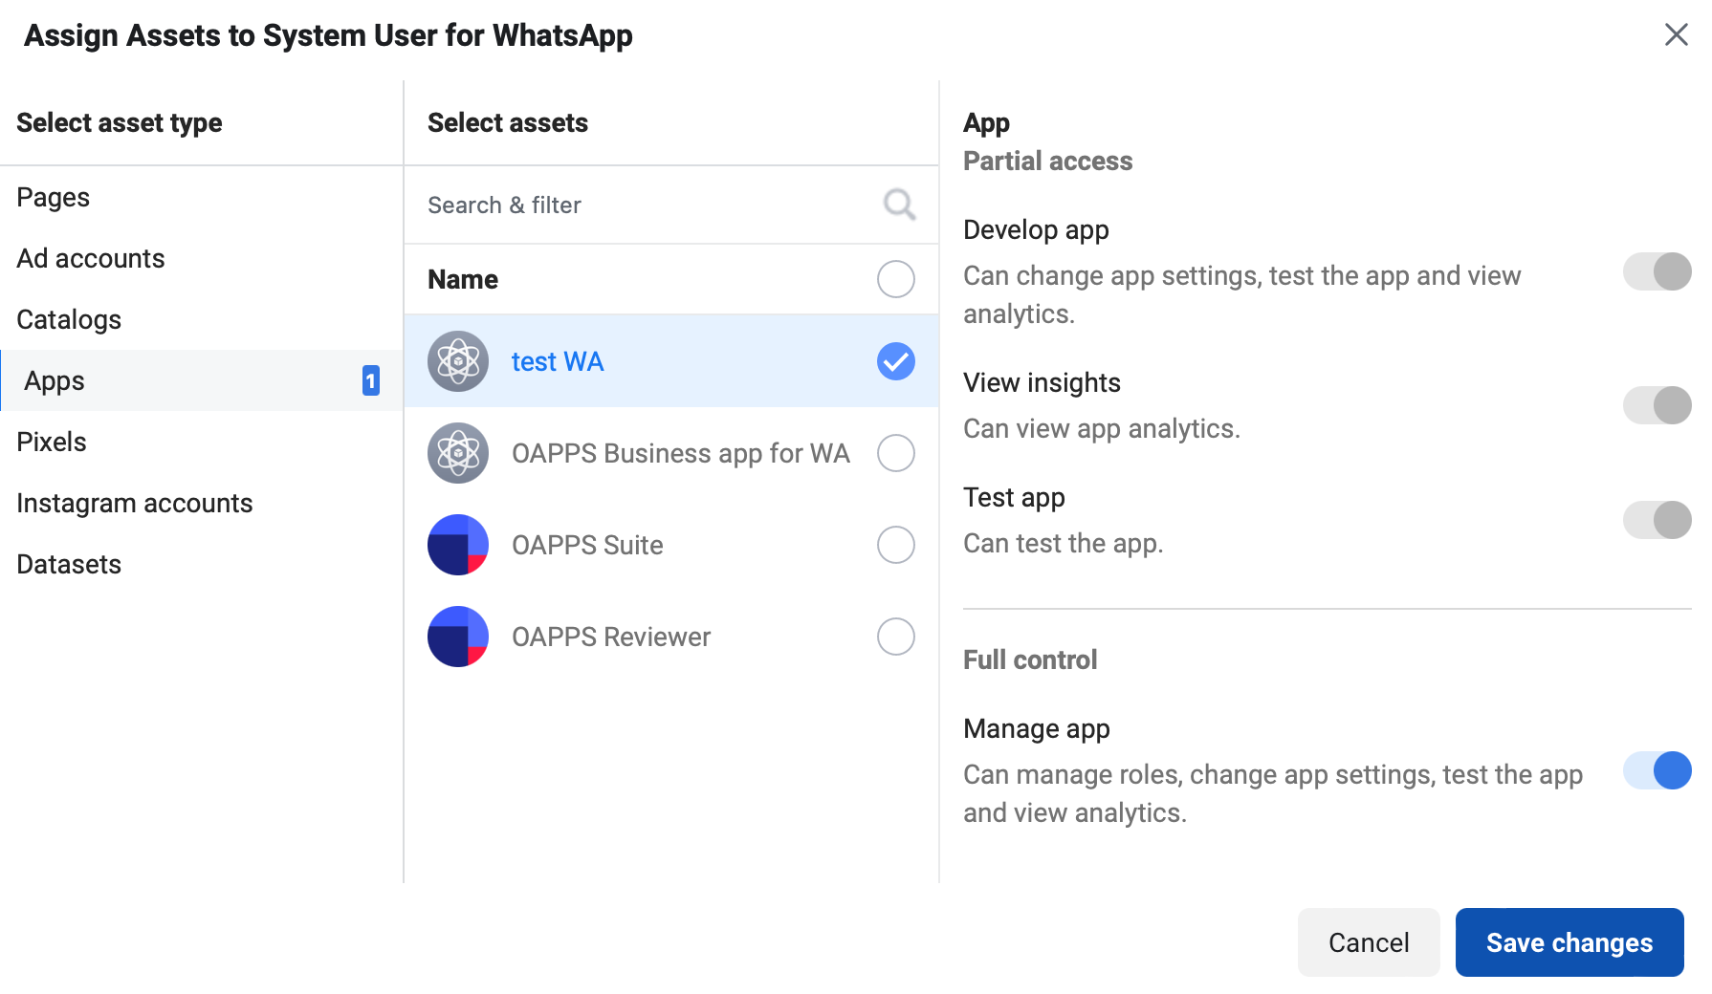Check the OAPPS Suite checkbox

(x=895, y=545)
